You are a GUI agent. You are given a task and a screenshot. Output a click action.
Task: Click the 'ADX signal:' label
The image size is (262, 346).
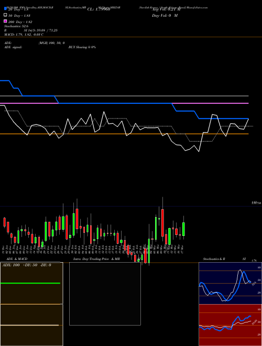coord(13,47)
